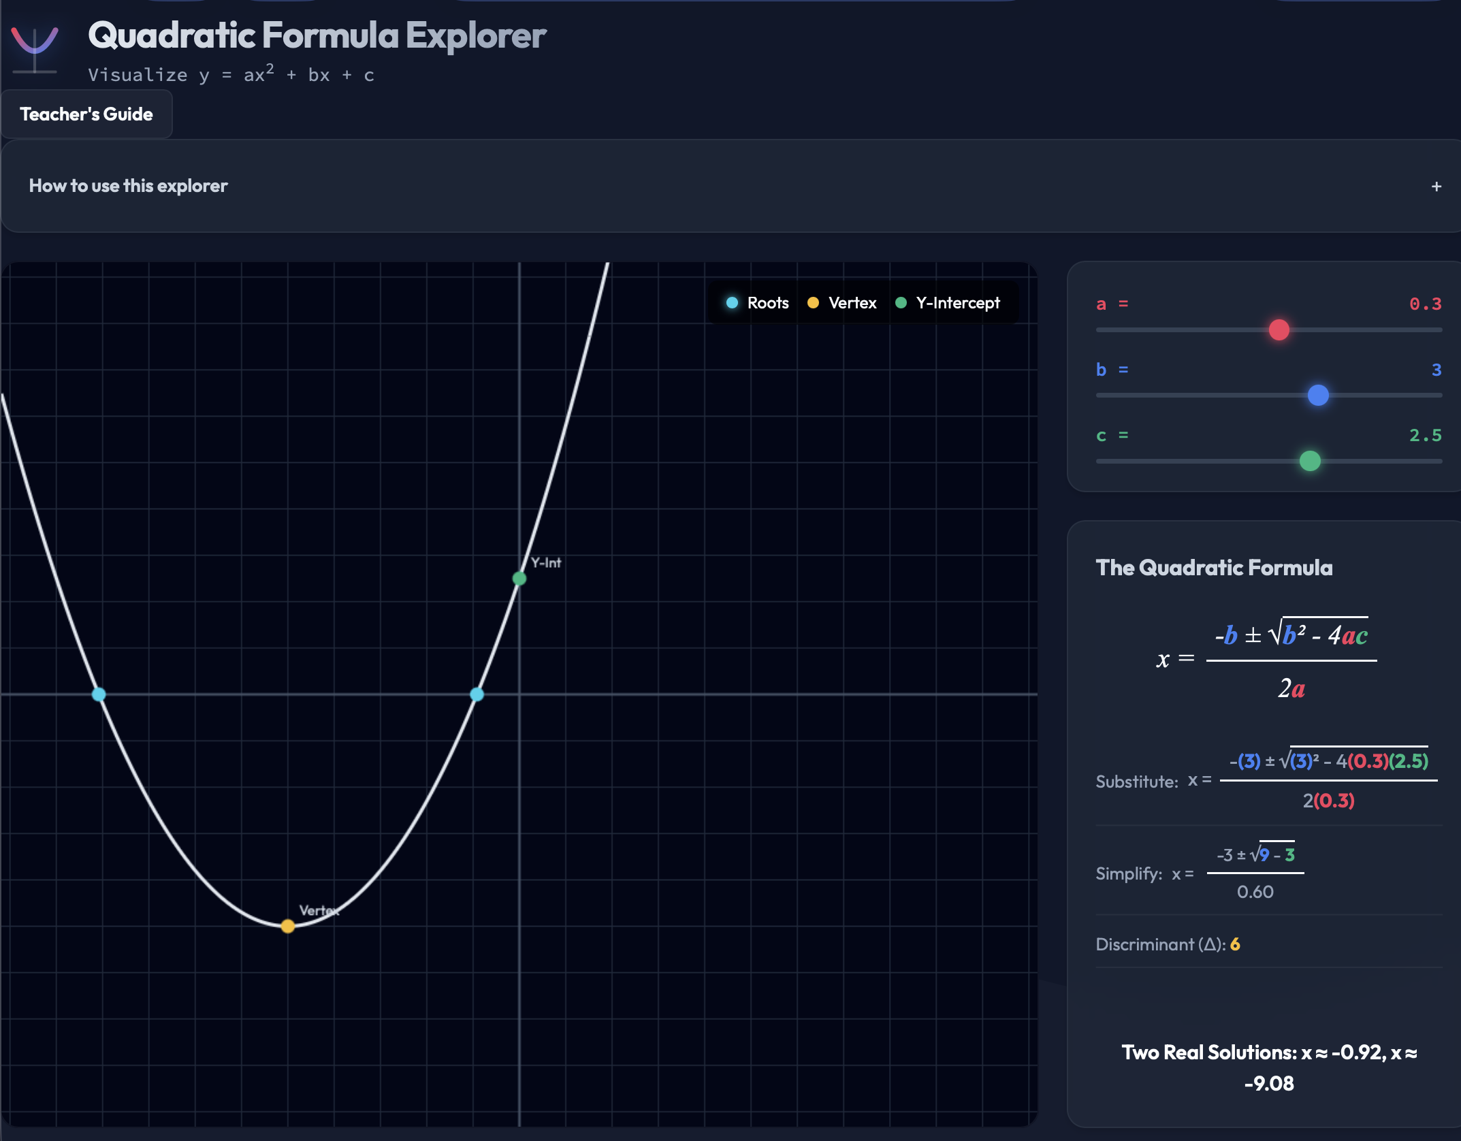Click the c value 2.5 readout
Image resolution: width=1461 pixels, height=1141 pixels.
tap(1425, 436)
